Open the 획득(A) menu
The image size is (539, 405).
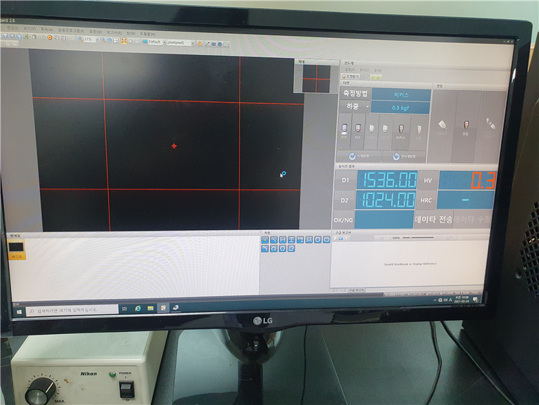[x=47, y=30]
